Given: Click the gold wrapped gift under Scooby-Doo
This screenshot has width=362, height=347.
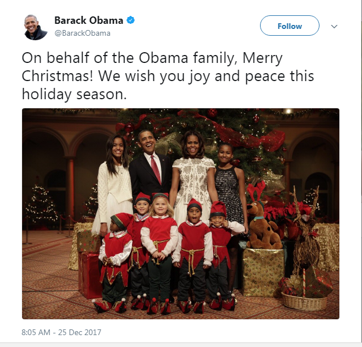Looking at the screenshot, I should pyautogui.click(x=262, y=266).
